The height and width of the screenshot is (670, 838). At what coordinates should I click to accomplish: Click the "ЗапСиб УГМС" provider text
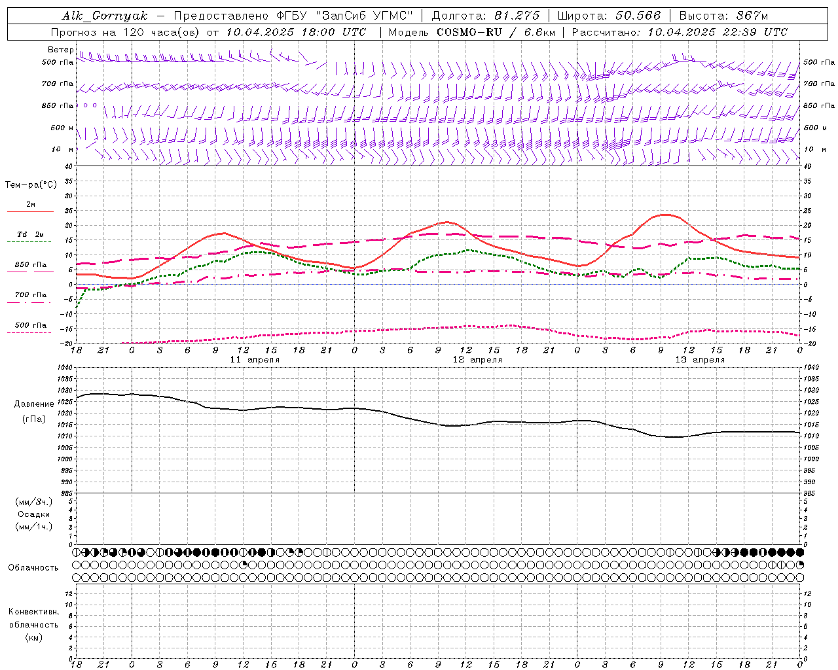click(x=364, y=16)
